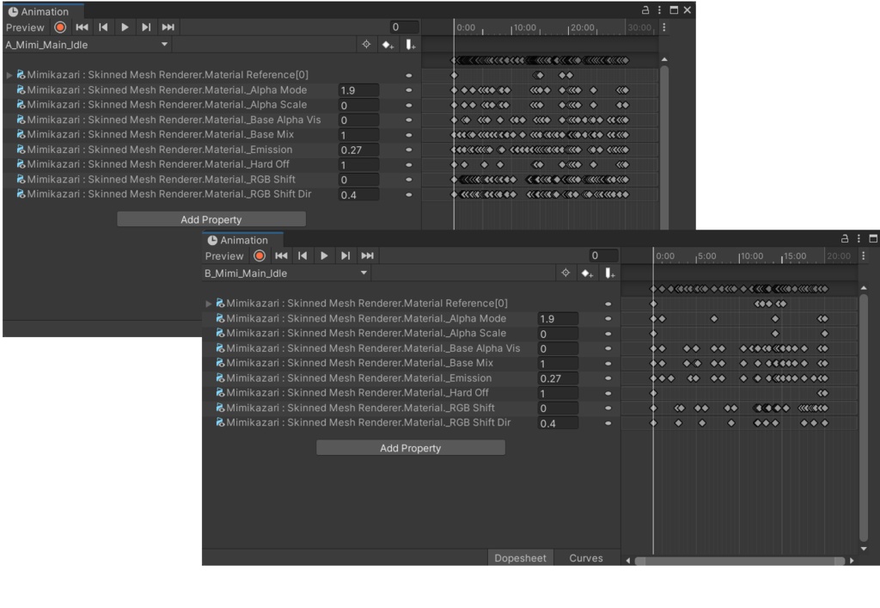Open the A_Mimi_Main_Idle Animation window's tab options menu

click(659, 10)
